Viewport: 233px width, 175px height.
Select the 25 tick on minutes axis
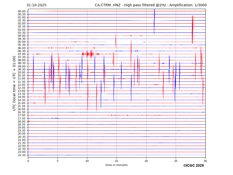176,161
